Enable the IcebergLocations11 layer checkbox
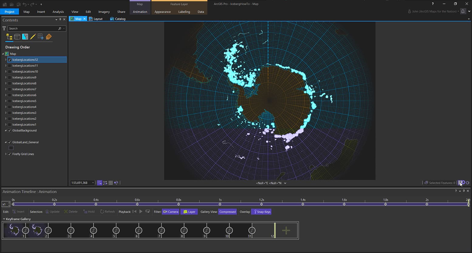Screen dimensions: 472x253 point(10,66)
